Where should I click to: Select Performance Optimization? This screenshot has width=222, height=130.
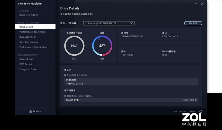[33, 47]
